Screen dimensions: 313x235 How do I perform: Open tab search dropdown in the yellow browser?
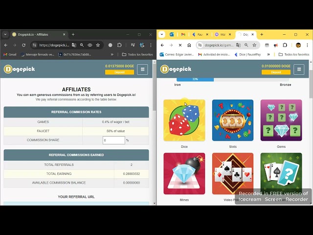point(162,35)
